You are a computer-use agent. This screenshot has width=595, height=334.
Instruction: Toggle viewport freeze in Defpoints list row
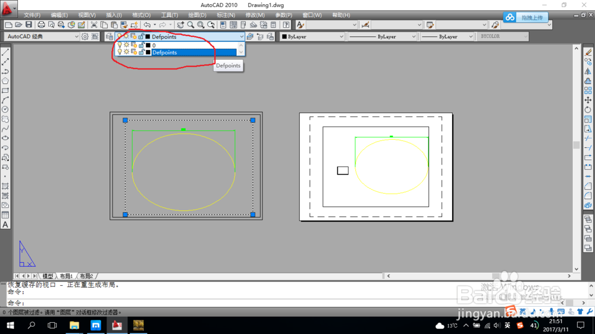[x=133, y=52]
